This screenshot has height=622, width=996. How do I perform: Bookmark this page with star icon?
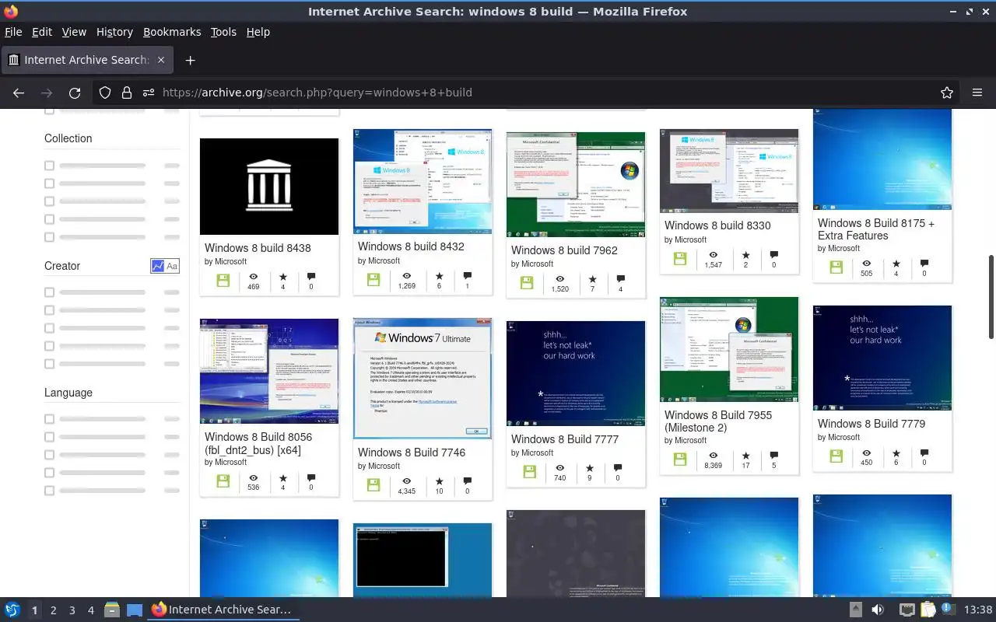[947, 93]
